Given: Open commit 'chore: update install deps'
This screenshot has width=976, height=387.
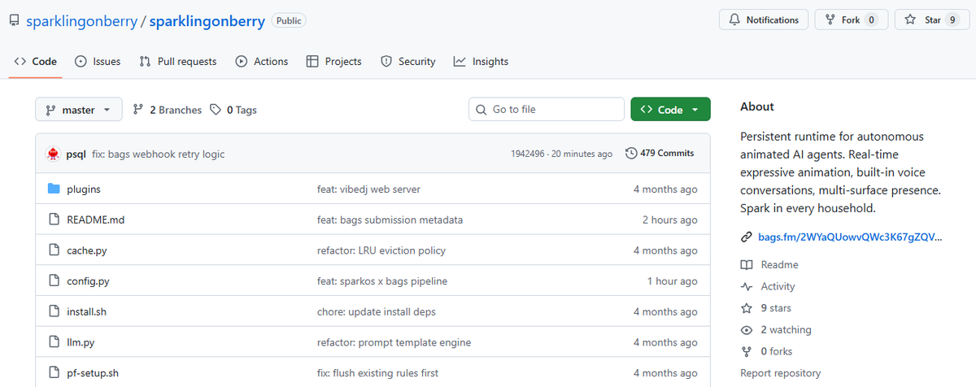Looking at the screenshot, I should coord(375,311).
